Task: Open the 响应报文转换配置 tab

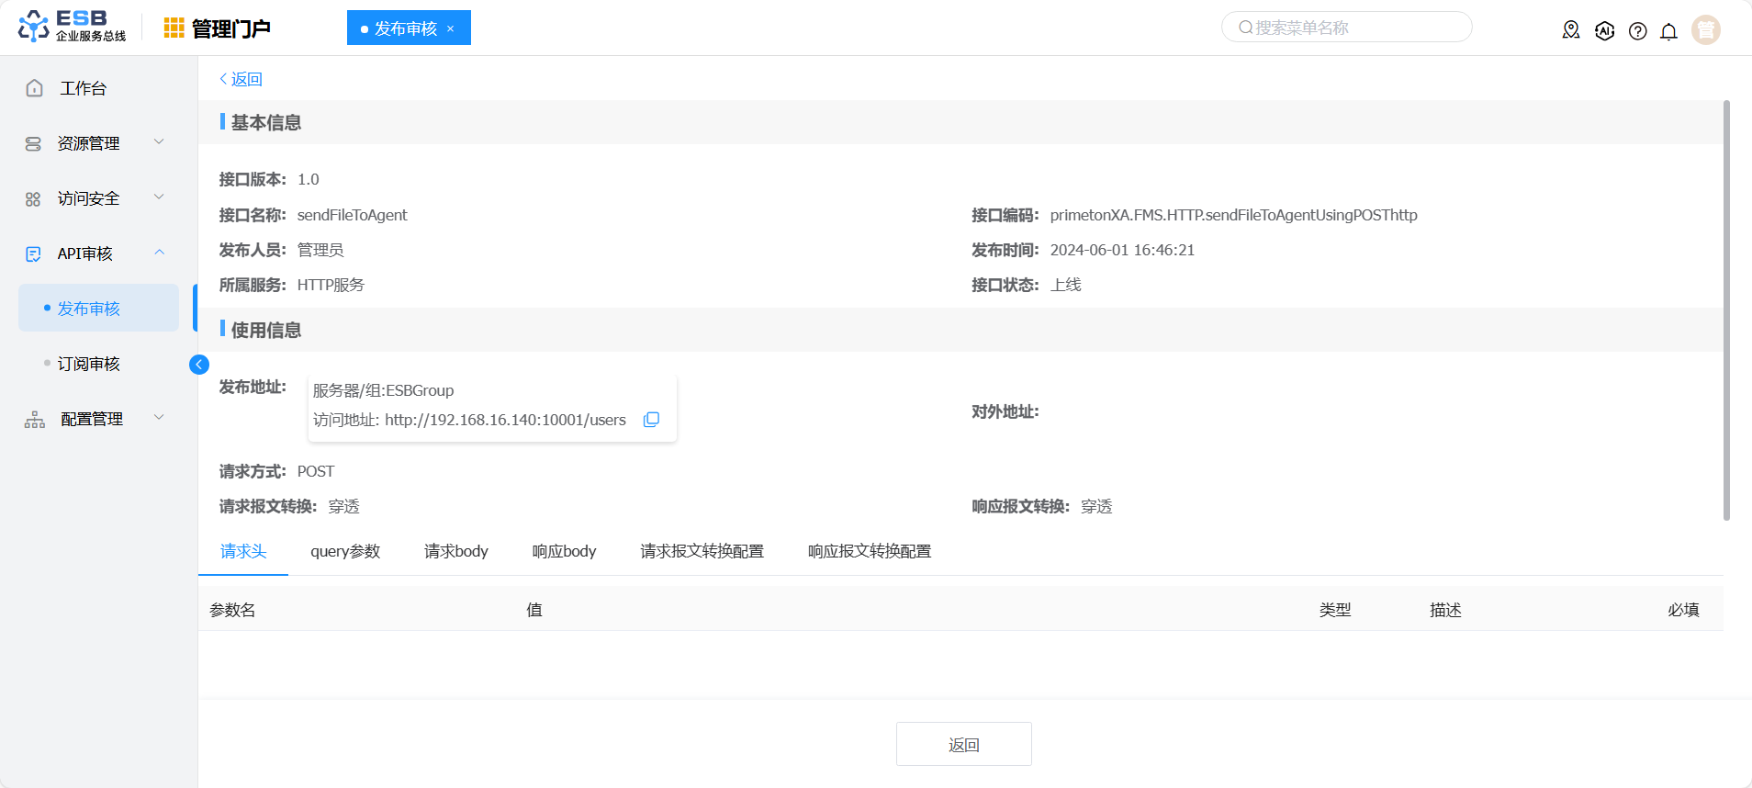Action: click(x=870, y=551)
